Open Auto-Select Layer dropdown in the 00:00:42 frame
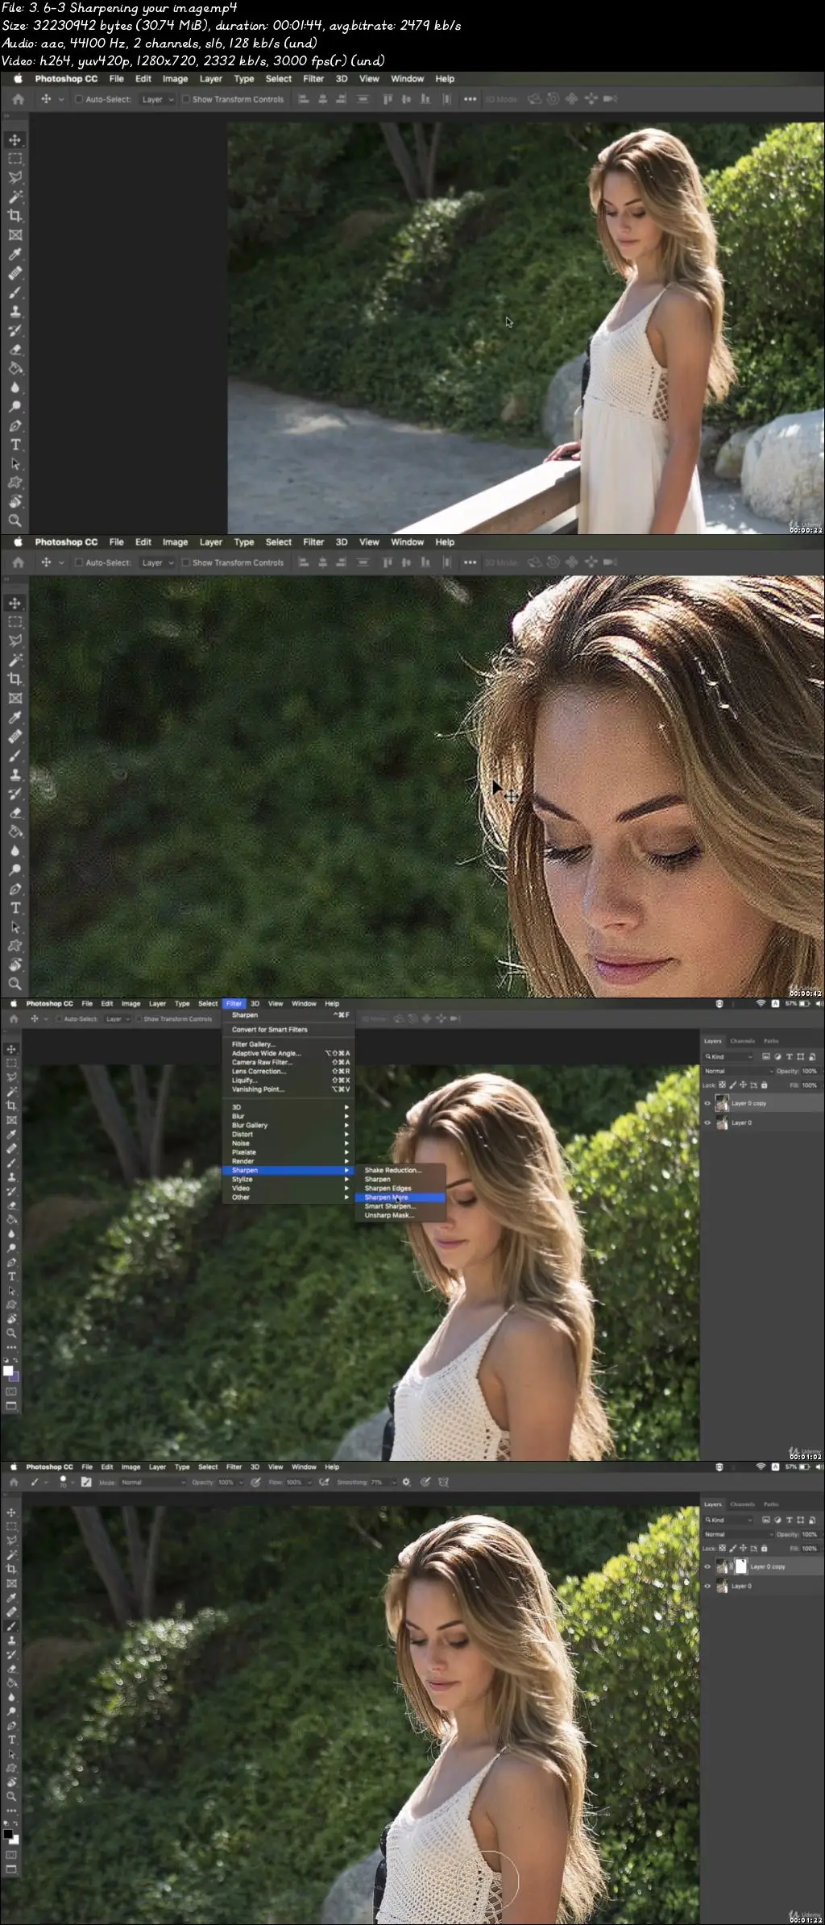825x1925 pixels. click(x=157, y=562)
